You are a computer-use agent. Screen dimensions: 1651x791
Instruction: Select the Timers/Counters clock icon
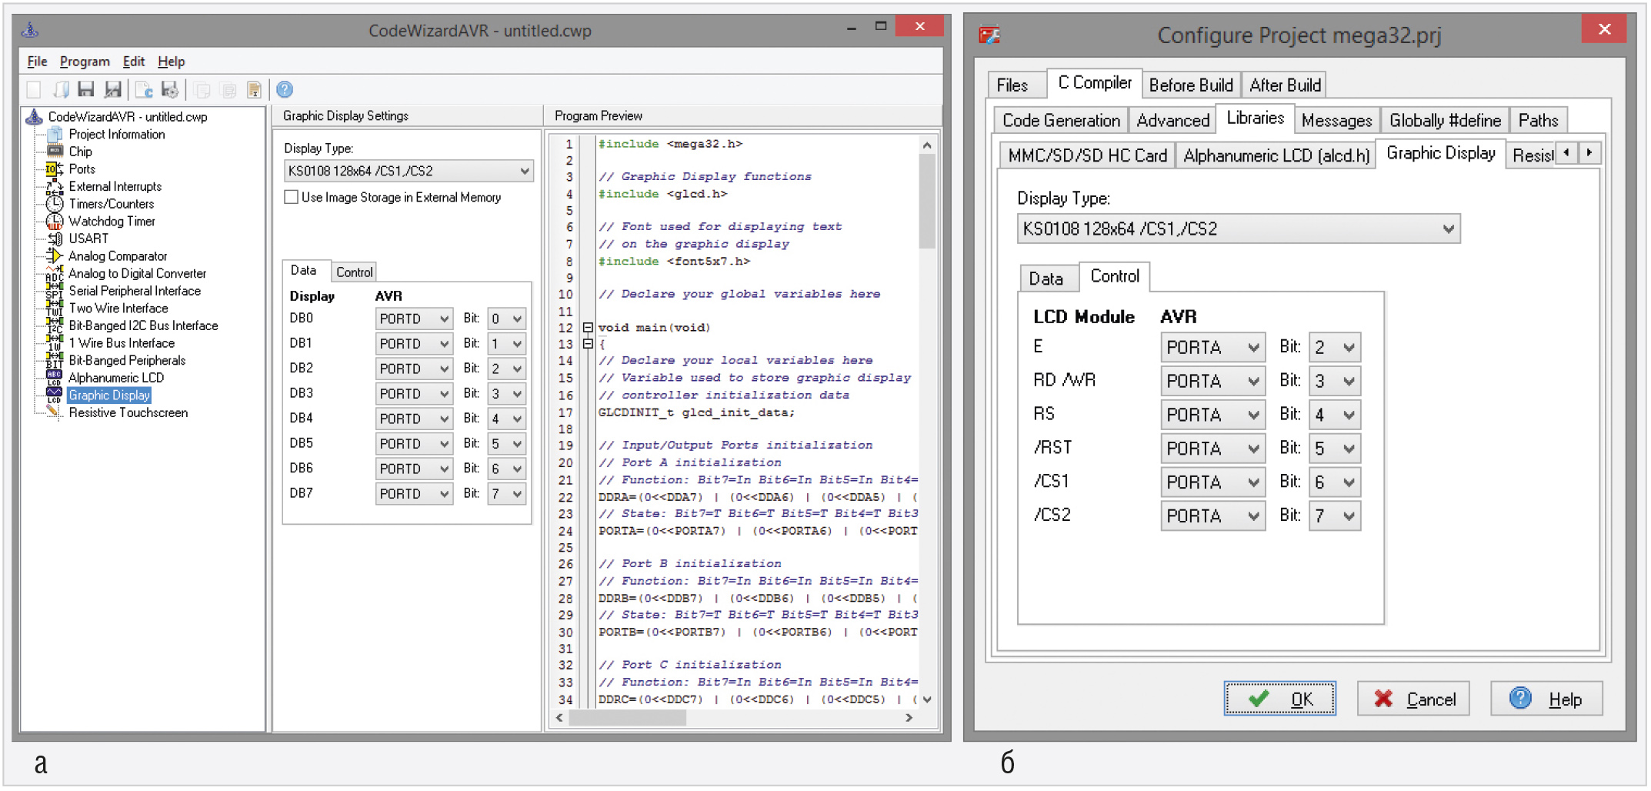(x=54, y=204)
